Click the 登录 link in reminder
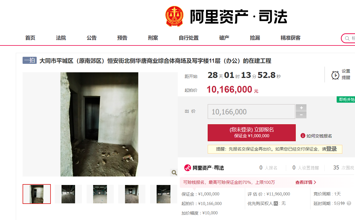This screenshot has height=220, width=355. point(331,149)
